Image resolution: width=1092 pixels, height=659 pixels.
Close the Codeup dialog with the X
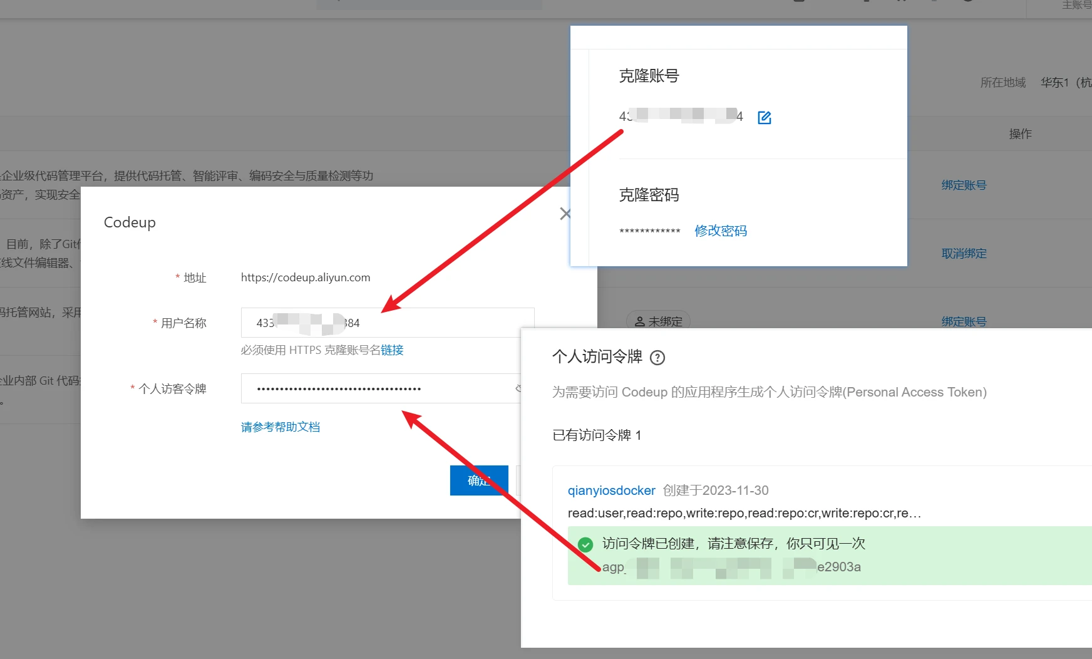tap(565, 214)
